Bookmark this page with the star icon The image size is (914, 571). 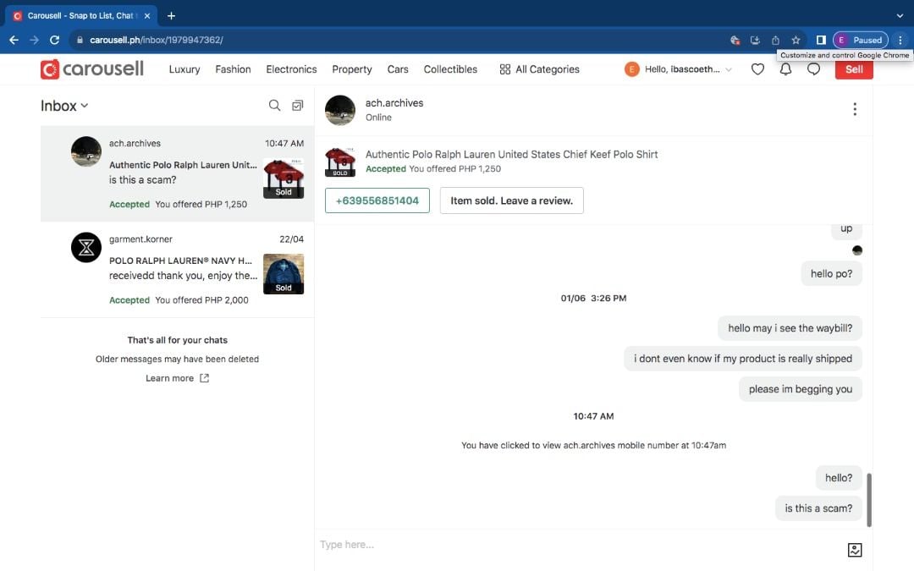click(x=796, y=41)
